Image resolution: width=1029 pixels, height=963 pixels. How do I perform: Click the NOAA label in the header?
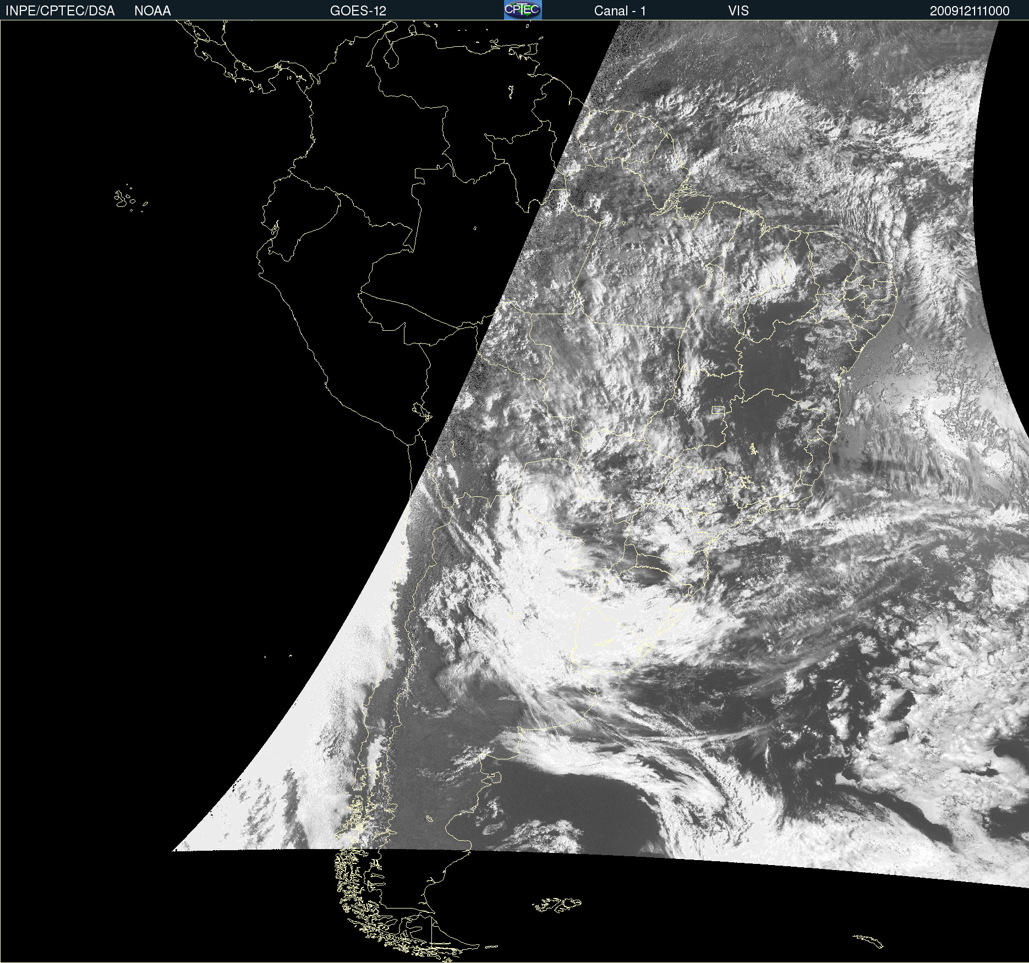[152, 11]
